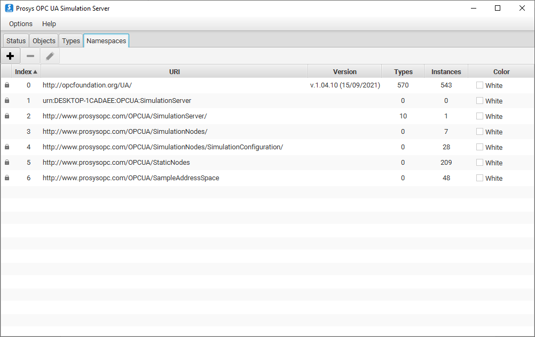
Task: Toggle White color checkbox for SampleAddressSpace row
Action: (x=479, y=178)
